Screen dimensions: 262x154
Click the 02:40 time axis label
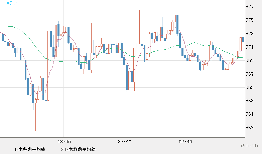coord(185,142)
